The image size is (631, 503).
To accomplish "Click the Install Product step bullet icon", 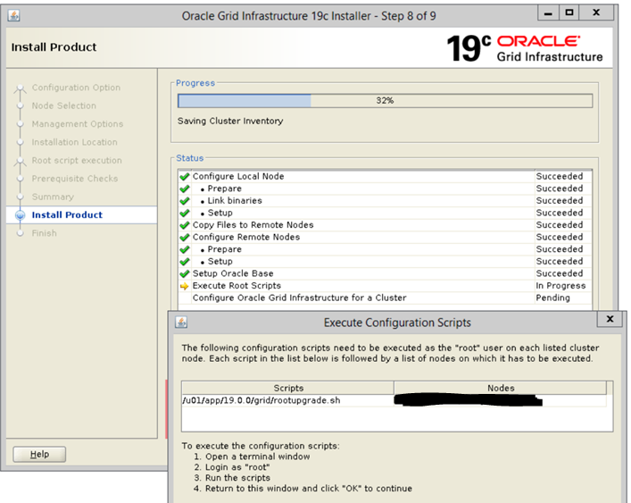I will (x=21, y=215).
